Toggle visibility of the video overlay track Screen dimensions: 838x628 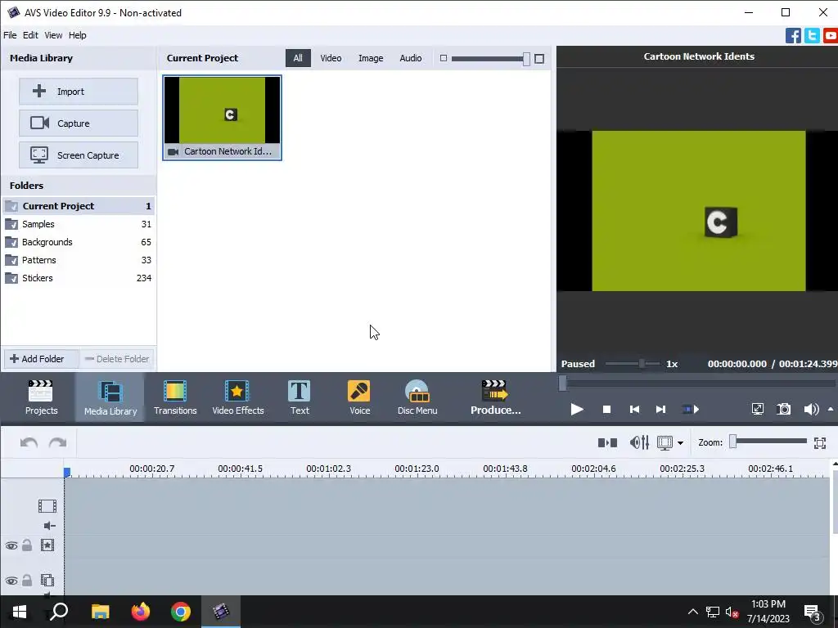[x=11, y=581]
